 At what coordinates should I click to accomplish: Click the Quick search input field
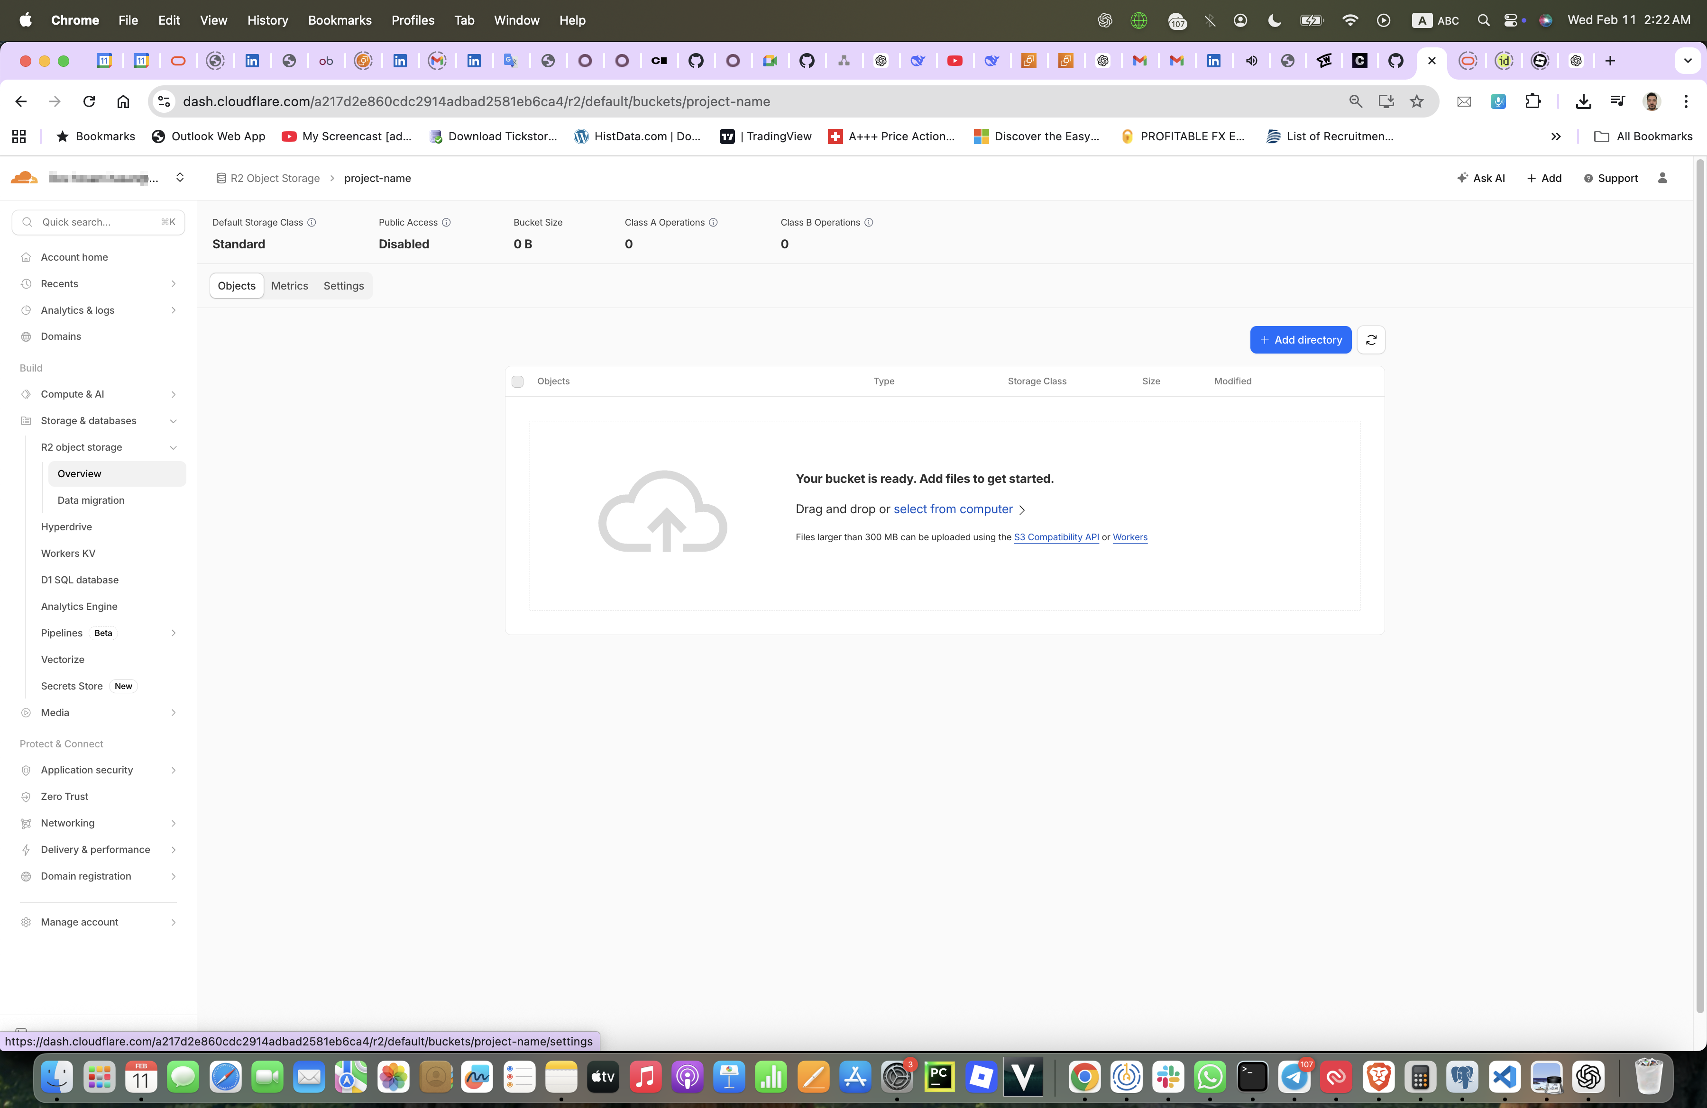(98, 222)
